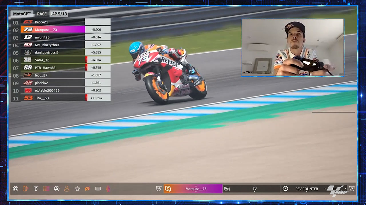Click the warning marker next to SAVA_32
This screenshot has height=205, width=366.
point(85,60)
